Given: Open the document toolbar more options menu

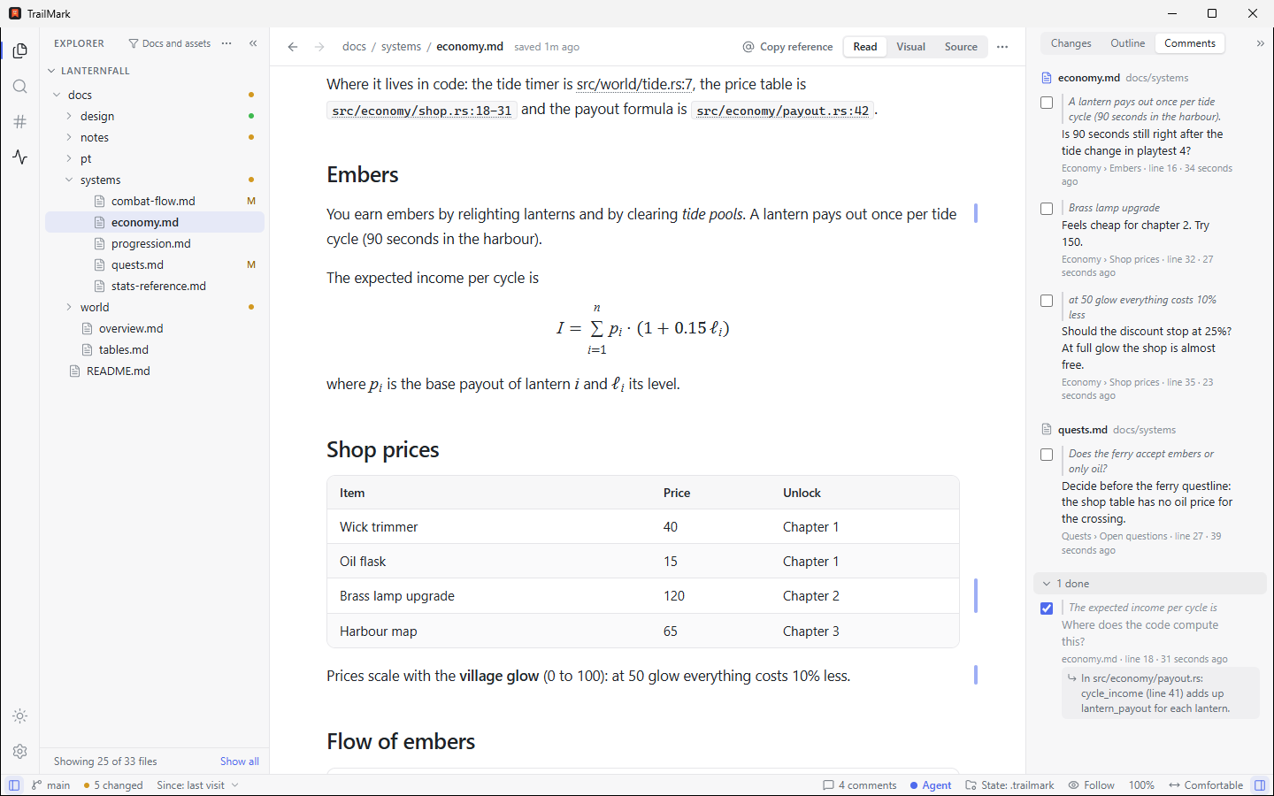Looking at the screenshot, I should pos(1002,47).
